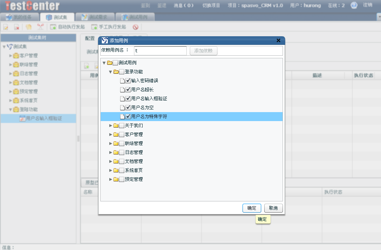Open the 测试用例 tab
Screen dimensions: 381x250
134,17
